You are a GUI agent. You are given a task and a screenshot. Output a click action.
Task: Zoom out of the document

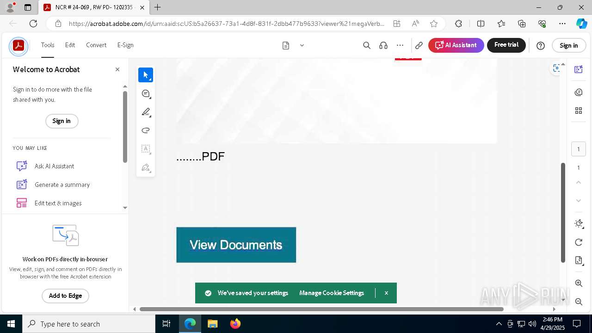click(x=578, y=302)
